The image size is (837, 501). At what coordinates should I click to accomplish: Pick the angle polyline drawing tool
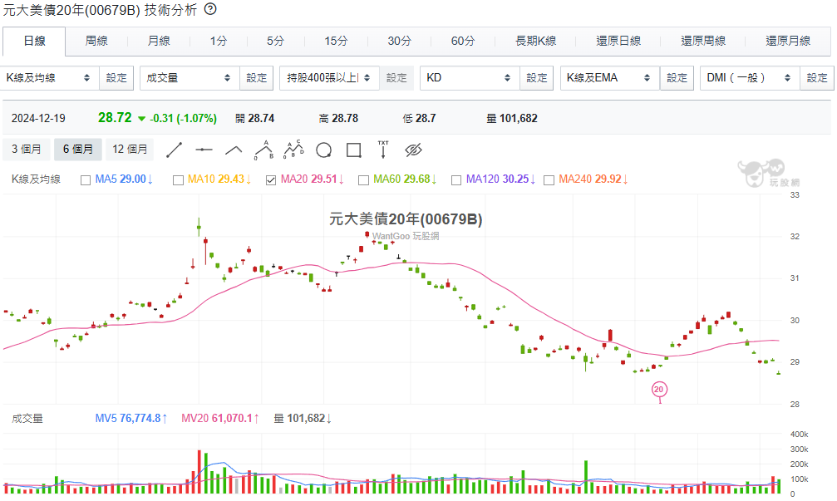coord(234,150)
